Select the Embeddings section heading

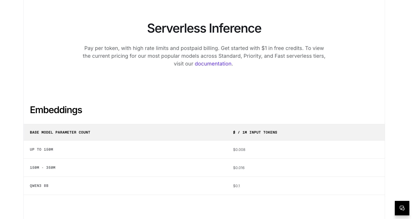[56, 110]
